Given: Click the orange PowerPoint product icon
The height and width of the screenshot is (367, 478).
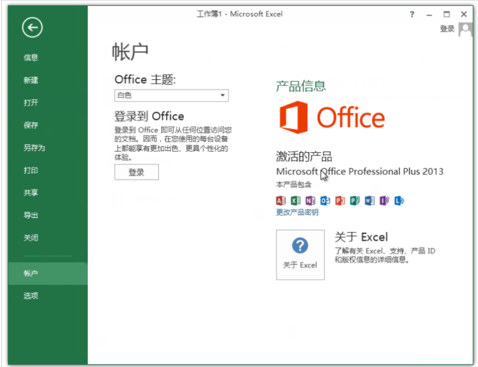Looking at the screenshot, I should 340,201.
